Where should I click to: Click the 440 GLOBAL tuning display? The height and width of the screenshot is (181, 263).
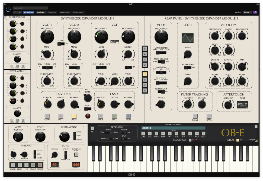tap(76, 164)
